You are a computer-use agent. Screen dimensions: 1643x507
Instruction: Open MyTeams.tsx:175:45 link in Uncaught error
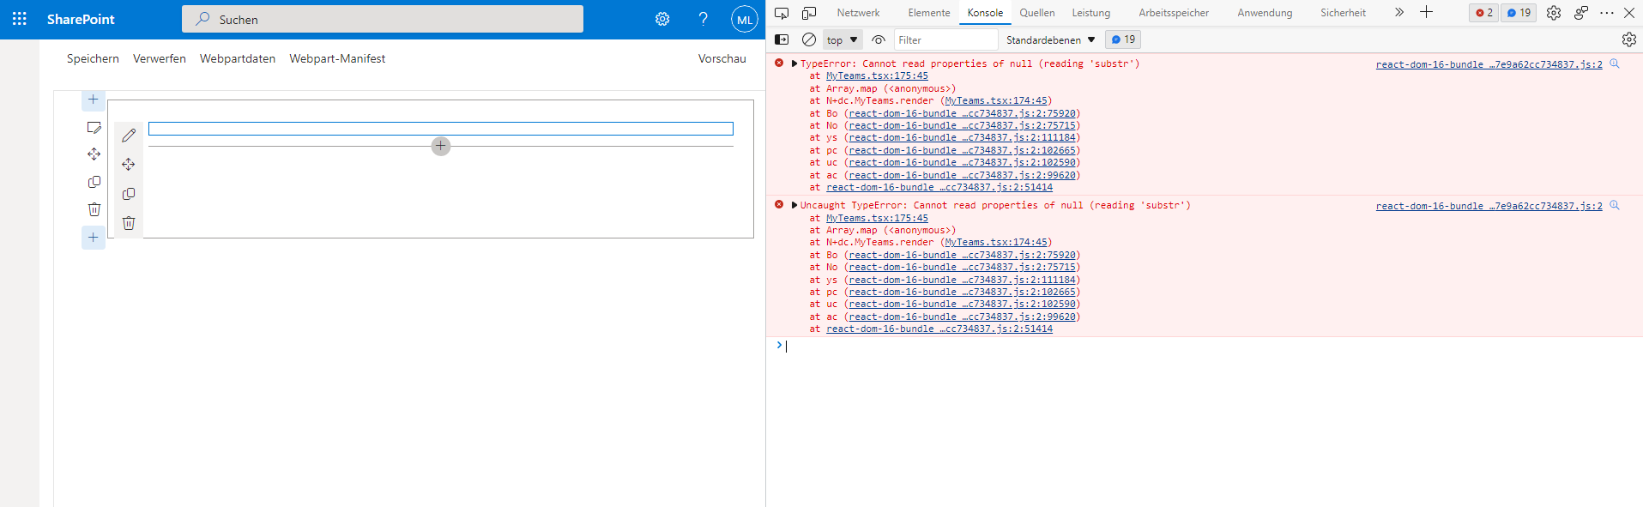[x=877, y=218]
